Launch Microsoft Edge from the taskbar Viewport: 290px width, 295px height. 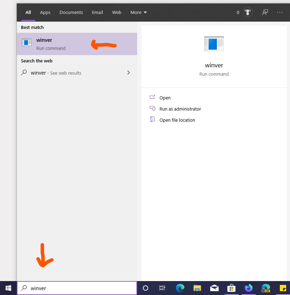(180, 288)
